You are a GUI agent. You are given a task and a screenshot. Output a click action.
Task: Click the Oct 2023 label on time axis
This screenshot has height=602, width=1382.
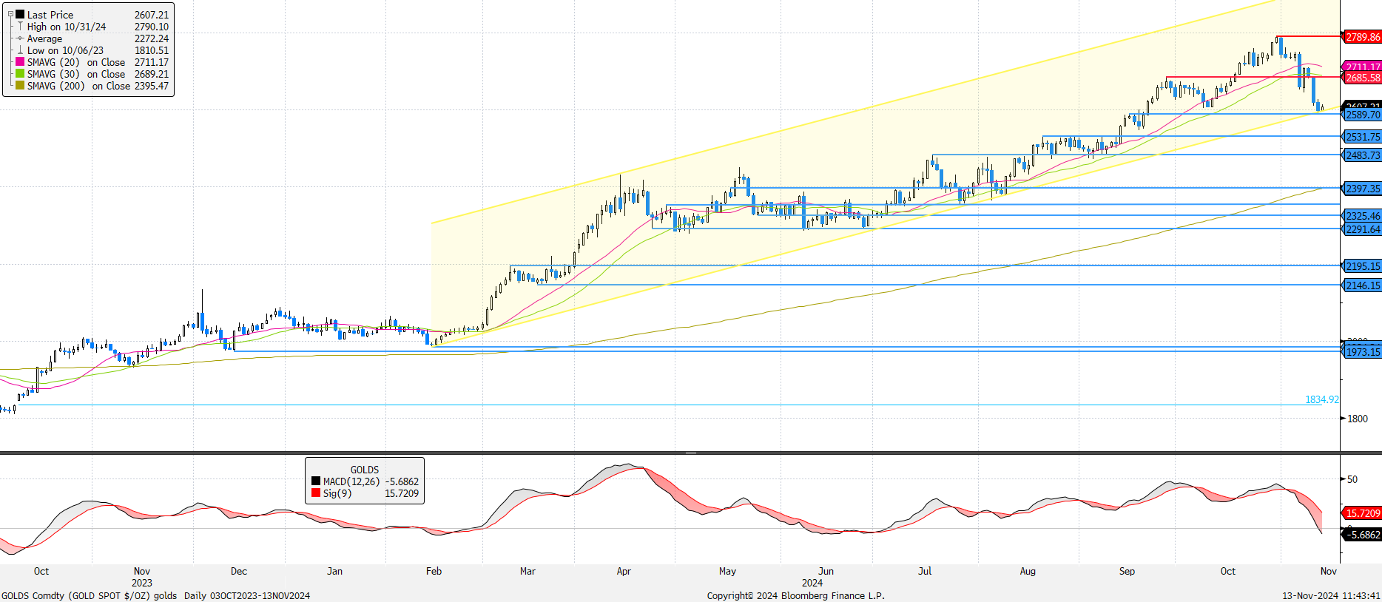[x=41, y=571]
